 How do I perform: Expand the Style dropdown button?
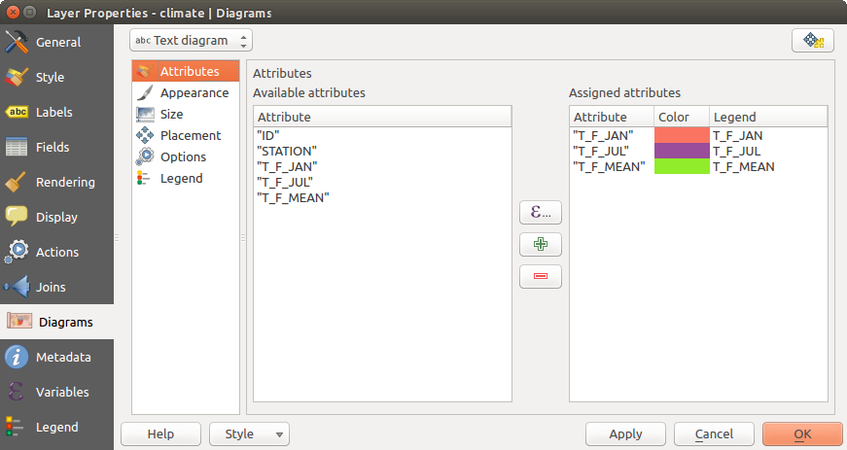[249, 433]
